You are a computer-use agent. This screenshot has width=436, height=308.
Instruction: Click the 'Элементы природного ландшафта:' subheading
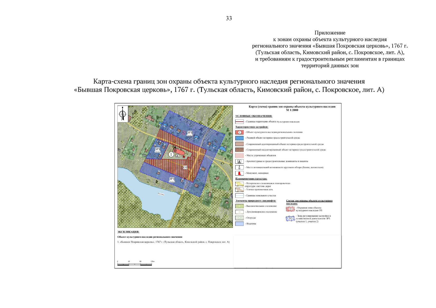point(256,201)
